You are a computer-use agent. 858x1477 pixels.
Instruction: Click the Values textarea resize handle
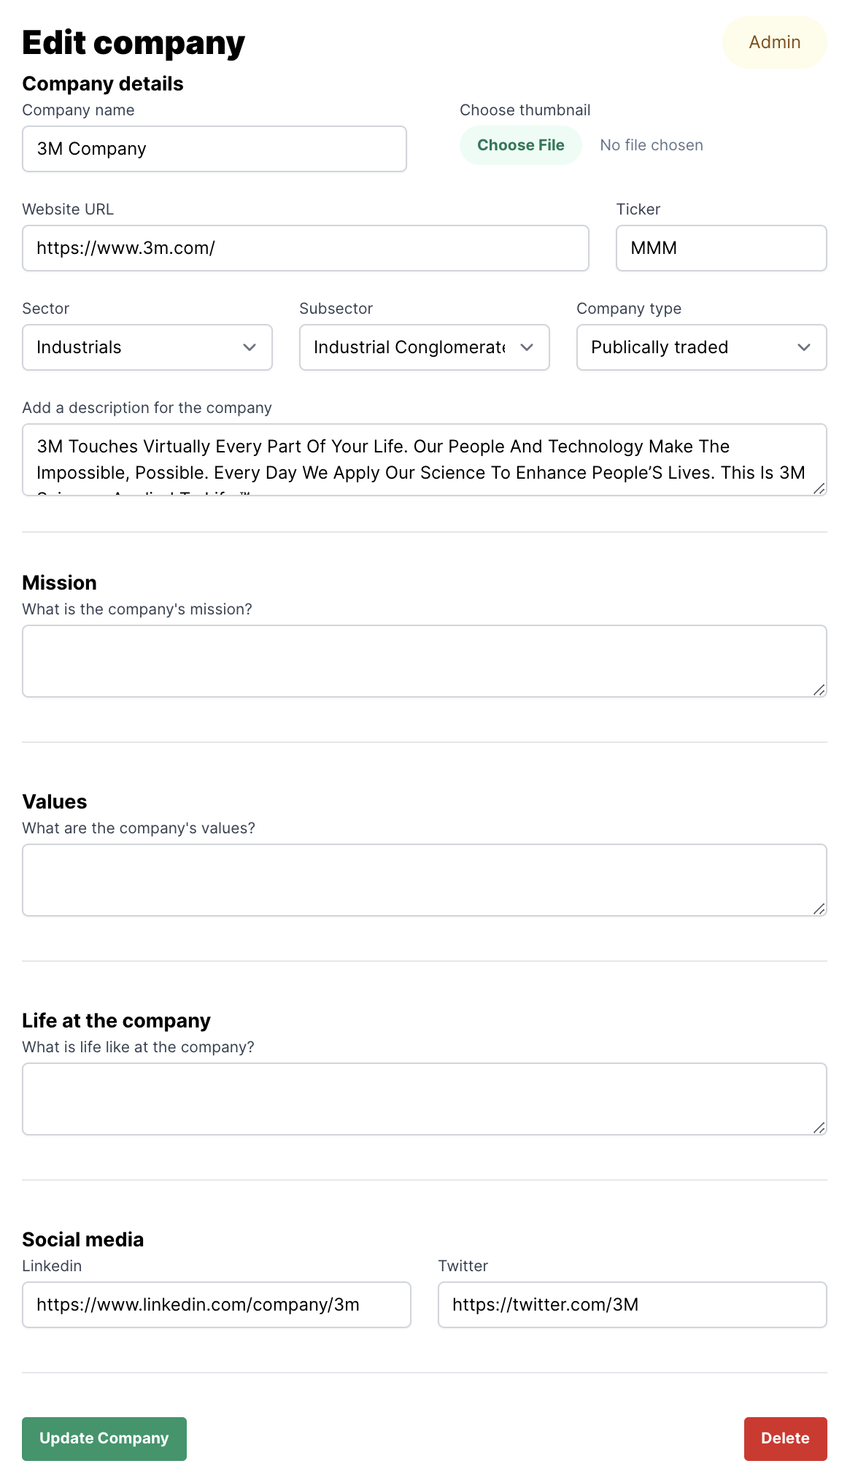[819, 909]
